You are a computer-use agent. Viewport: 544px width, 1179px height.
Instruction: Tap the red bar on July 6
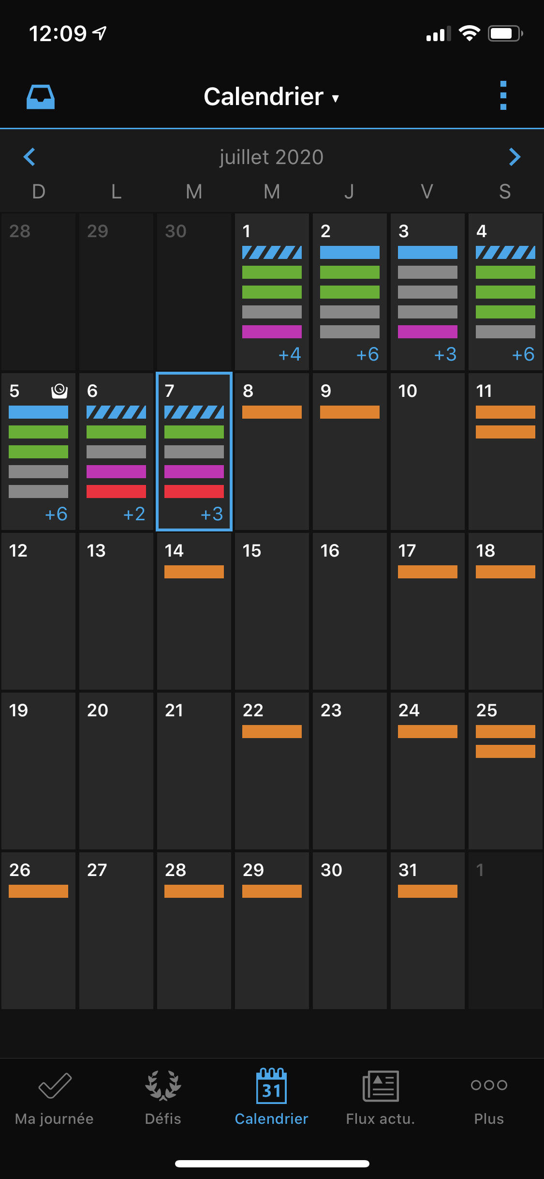tap(116, 491)
